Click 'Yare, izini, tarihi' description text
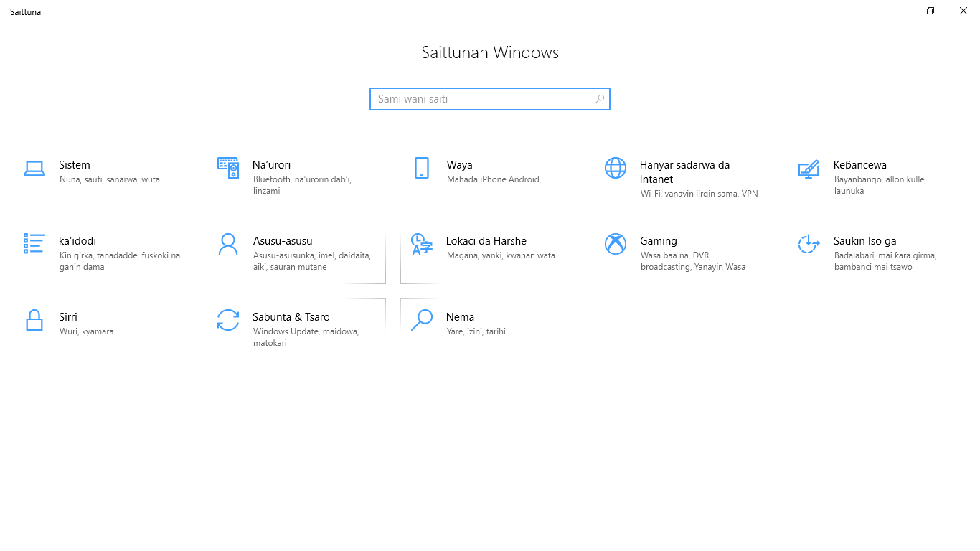980x551 pixels. [476, 331]
